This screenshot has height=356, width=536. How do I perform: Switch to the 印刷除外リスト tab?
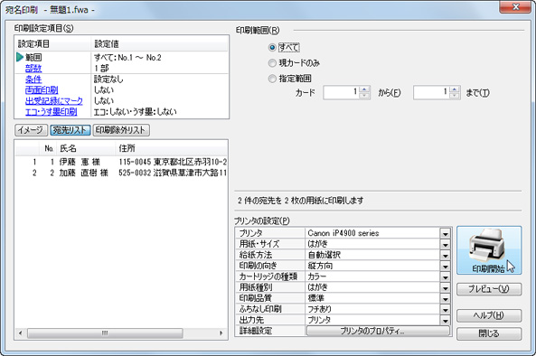pyautogui.click(x=121, y=130)
